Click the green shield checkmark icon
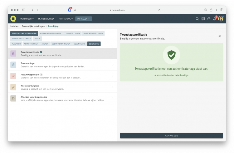 click(172, 55)
